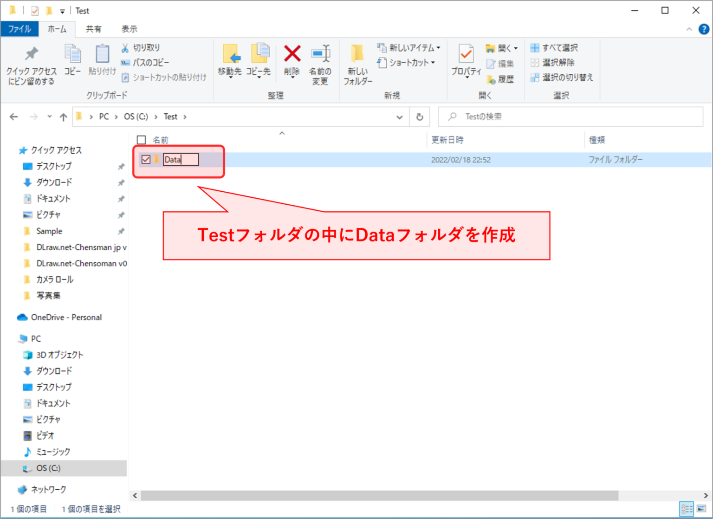Viewport: 713px width, 519px height.
Task: Open the File (ファイル) menu tab
Action: (x=19, y=29)
